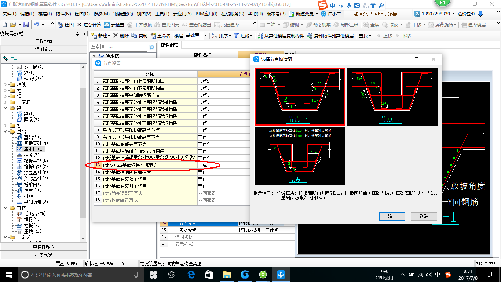This screenshot has height=282, width=501.
Task: Open the 文件(F) menu
Action: tap(10, 14)
